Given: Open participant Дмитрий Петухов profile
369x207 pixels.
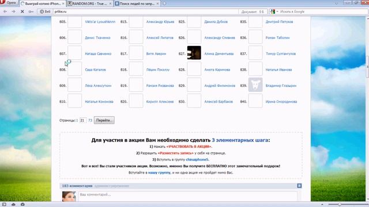Looking at the screenshot, I should 279,22.
